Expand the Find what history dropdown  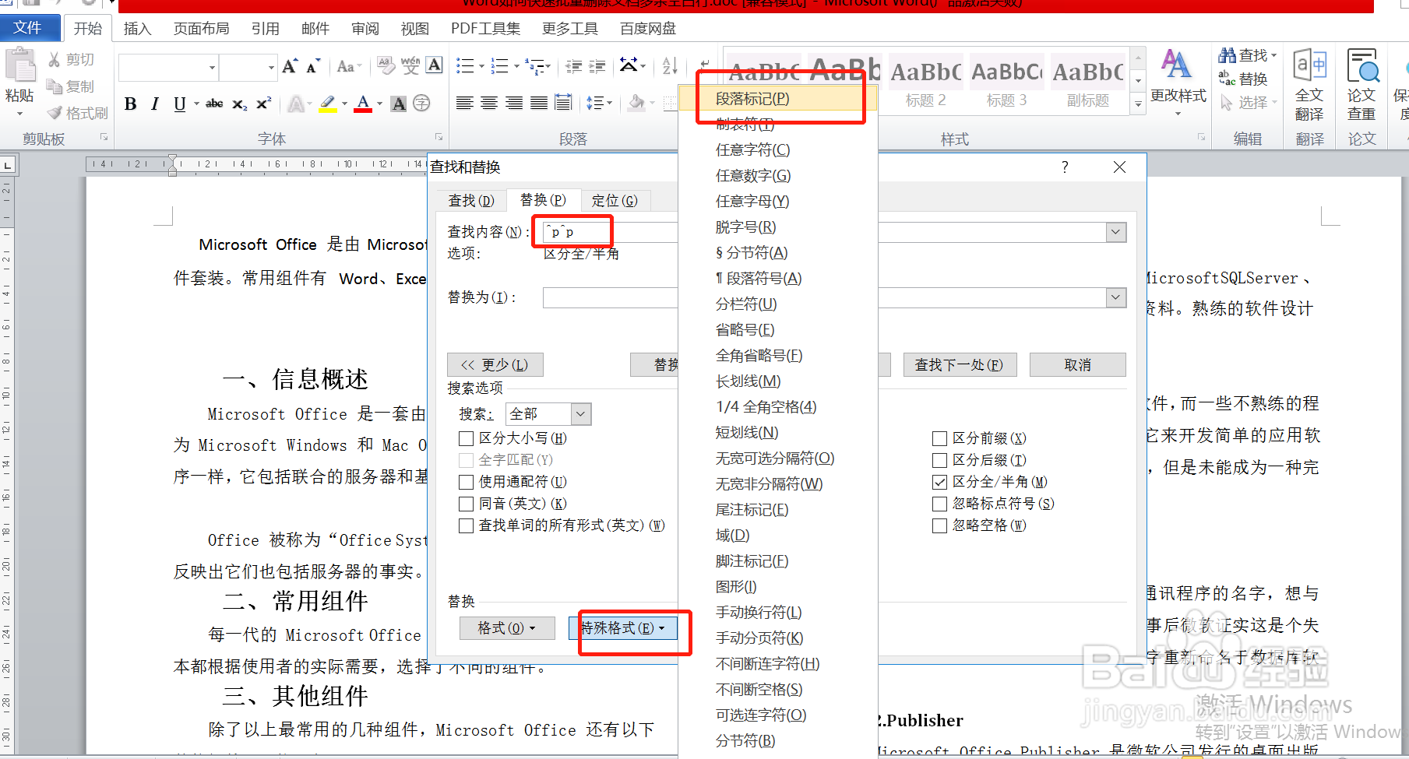tap(1116, 232)
